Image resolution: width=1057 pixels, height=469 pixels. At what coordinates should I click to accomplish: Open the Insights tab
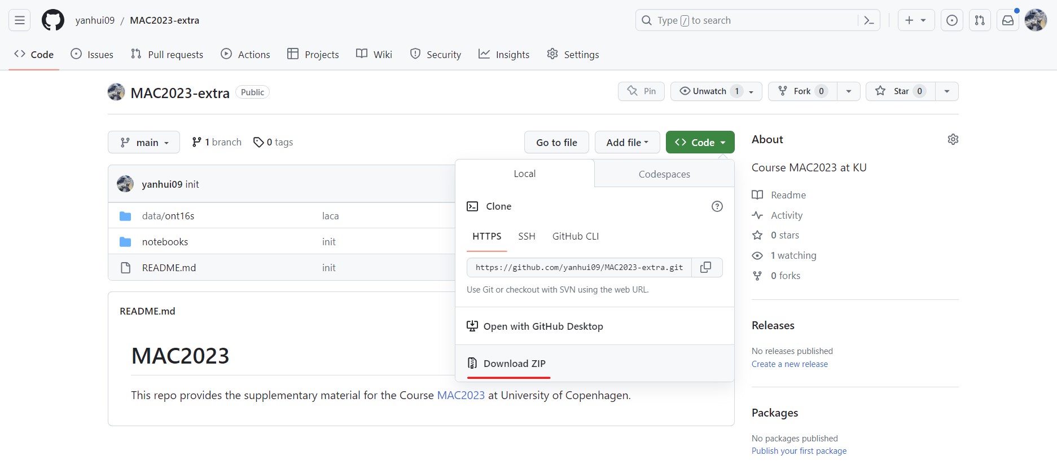tap(504, 54)
